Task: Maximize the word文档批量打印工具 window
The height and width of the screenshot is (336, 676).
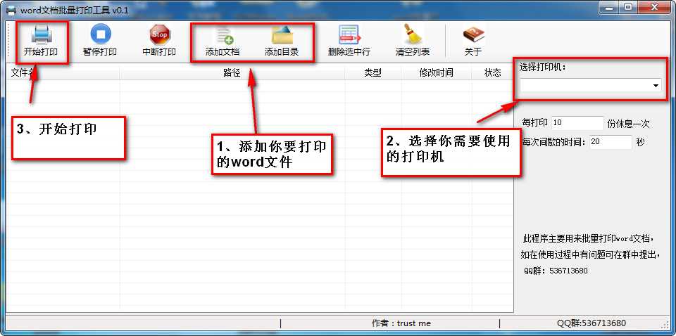Action: [629, 7]
